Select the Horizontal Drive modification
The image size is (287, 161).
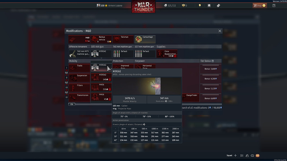click(145, 66)
